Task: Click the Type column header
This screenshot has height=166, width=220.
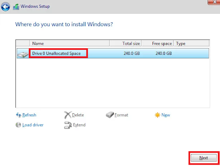Action: point(191,43)
